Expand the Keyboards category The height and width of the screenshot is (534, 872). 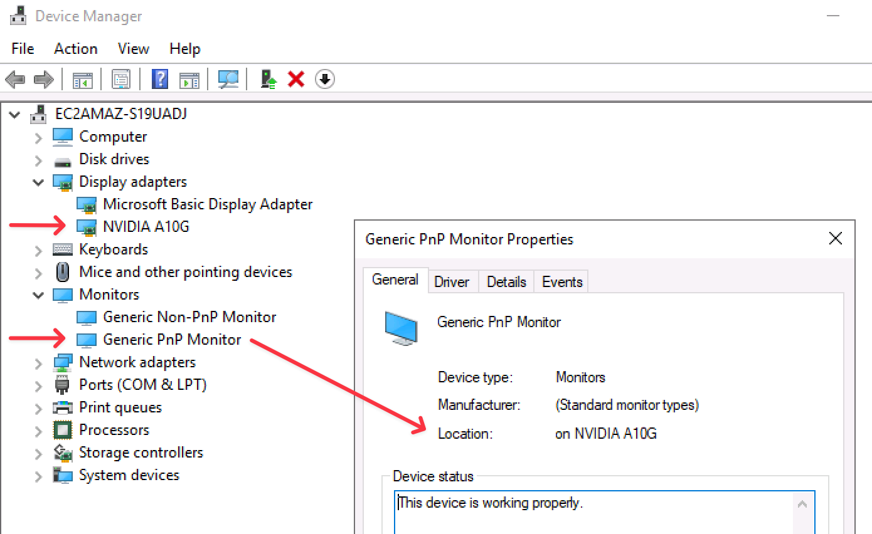[x=39, y=250]
